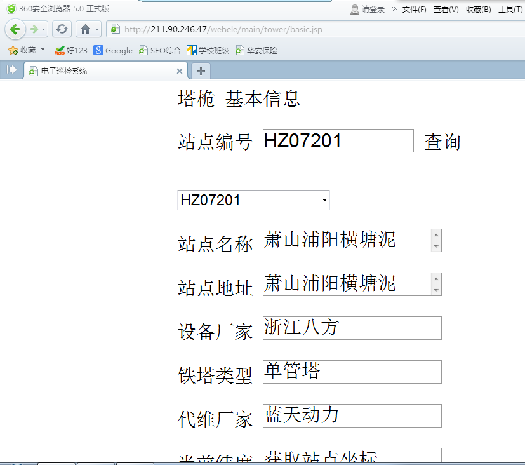Click the 塔桅 基本信息 heading

[x=239, y=99]
